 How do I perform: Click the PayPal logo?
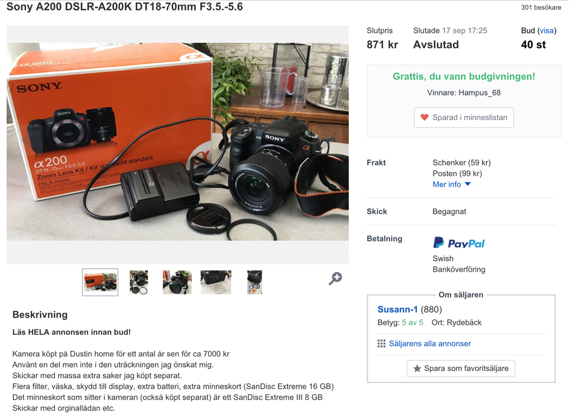(x=459, y=243)
